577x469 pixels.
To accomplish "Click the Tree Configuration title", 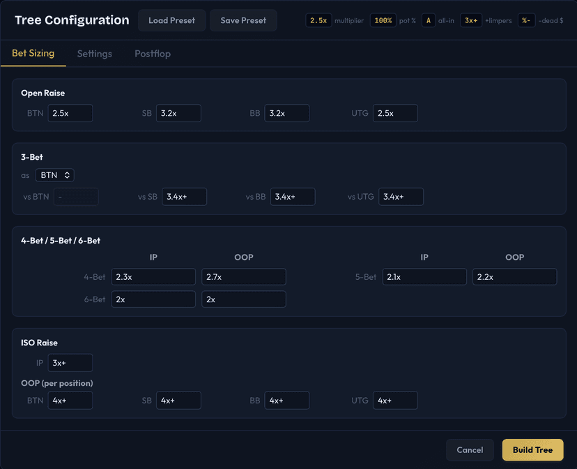I will pyautogui.click(x=72, y=20).
